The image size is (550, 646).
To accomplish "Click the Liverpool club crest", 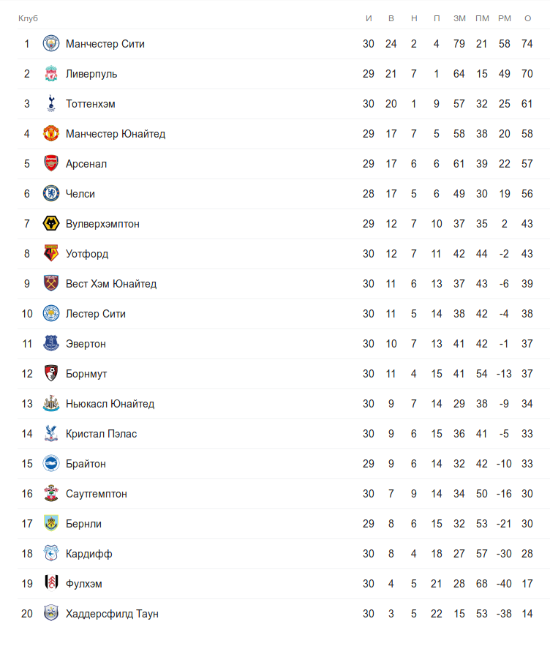I will (50, 74).
